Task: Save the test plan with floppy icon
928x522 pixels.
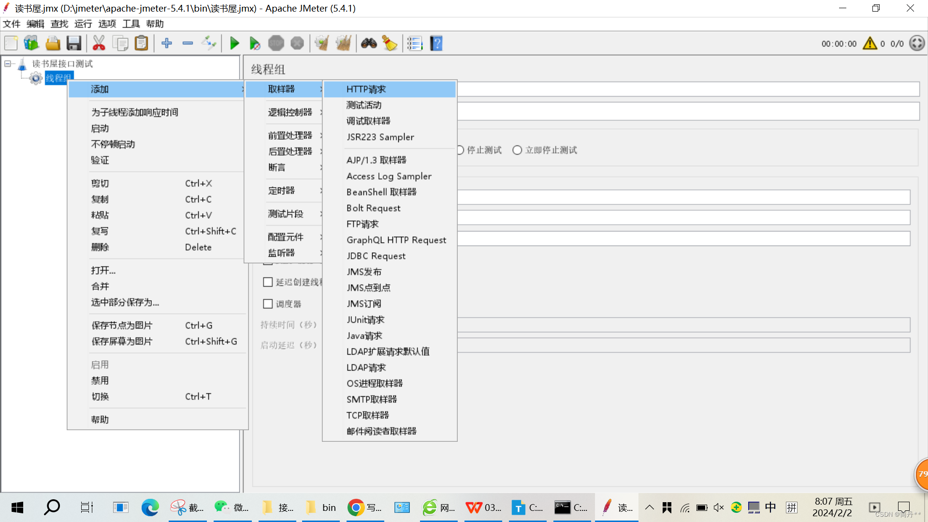Action: [x=73, y=43]
